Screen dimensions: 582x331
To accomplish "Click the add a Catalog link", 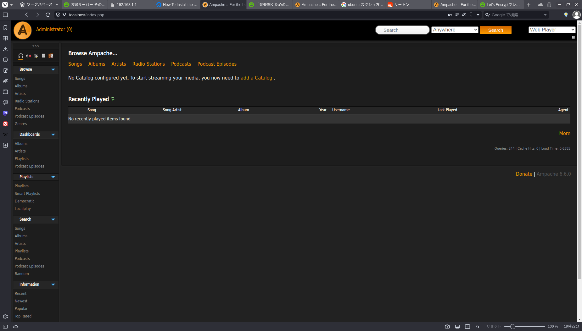I will [x=256, y=78].
